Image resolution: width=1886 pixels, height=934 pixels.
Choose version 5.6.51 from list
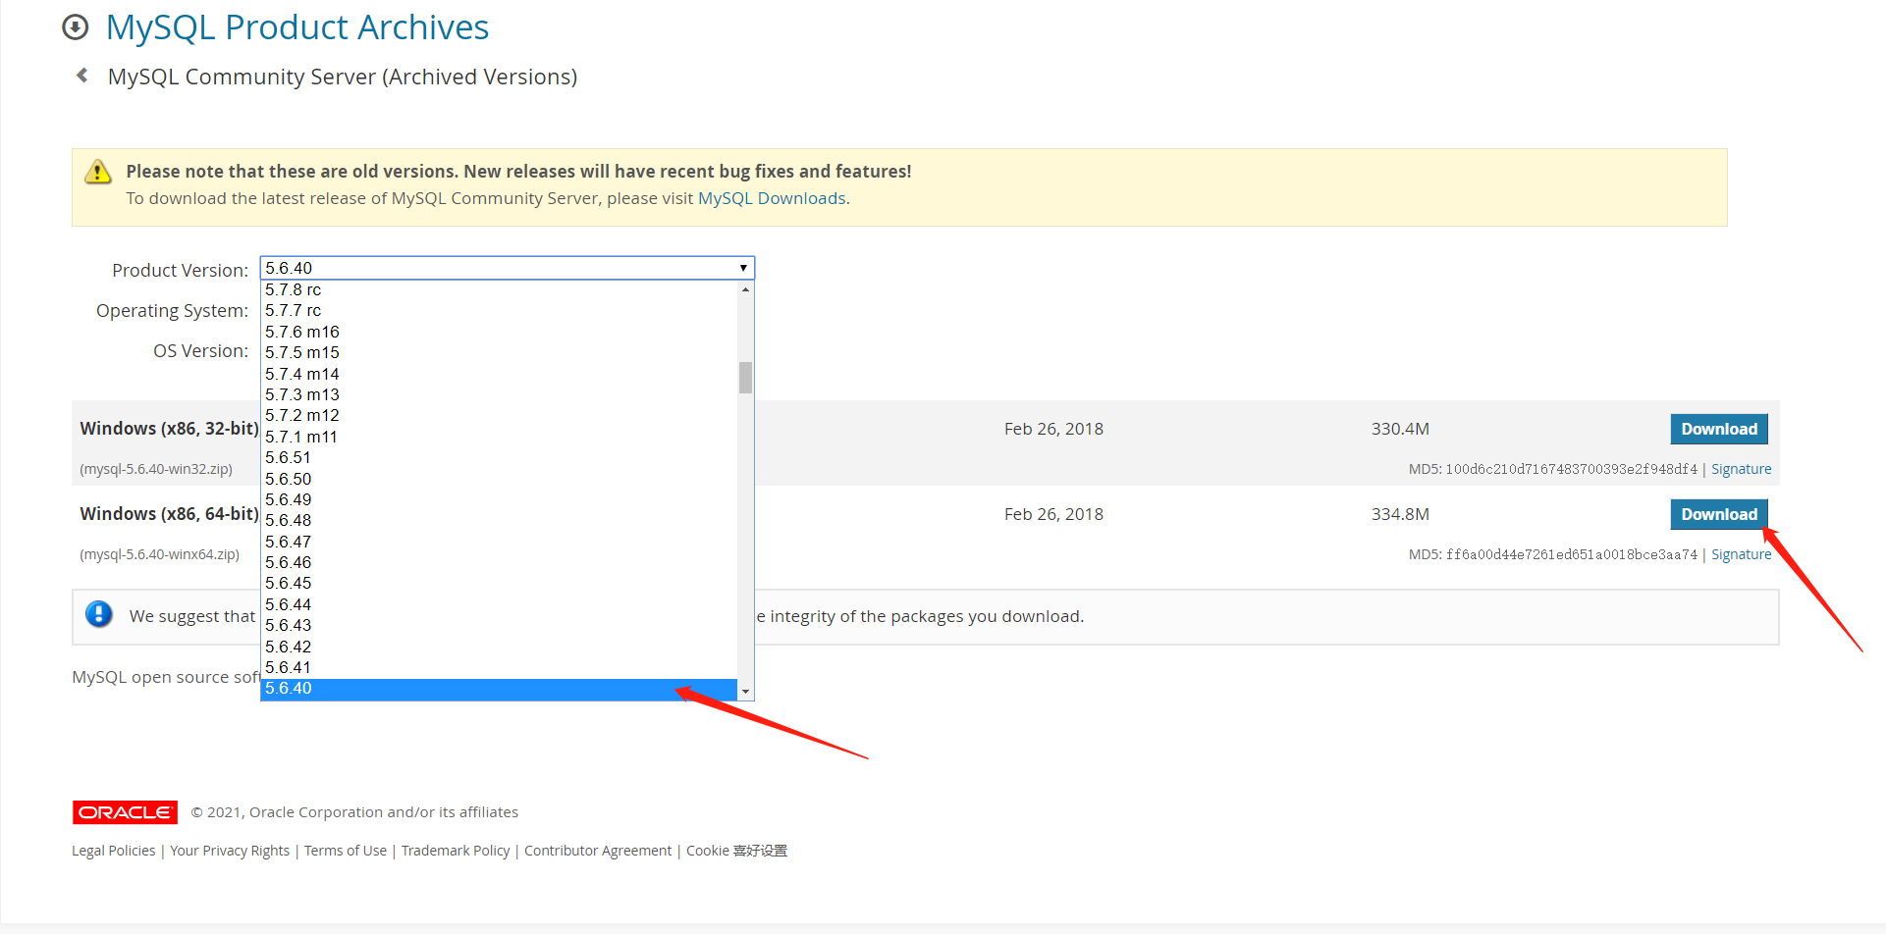pos(499,457)
